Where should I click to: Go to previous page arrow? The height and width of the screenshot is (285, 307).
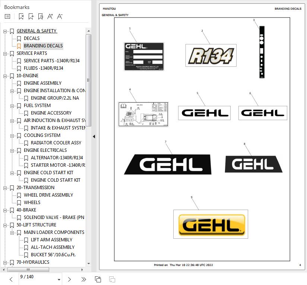point(11,279)
